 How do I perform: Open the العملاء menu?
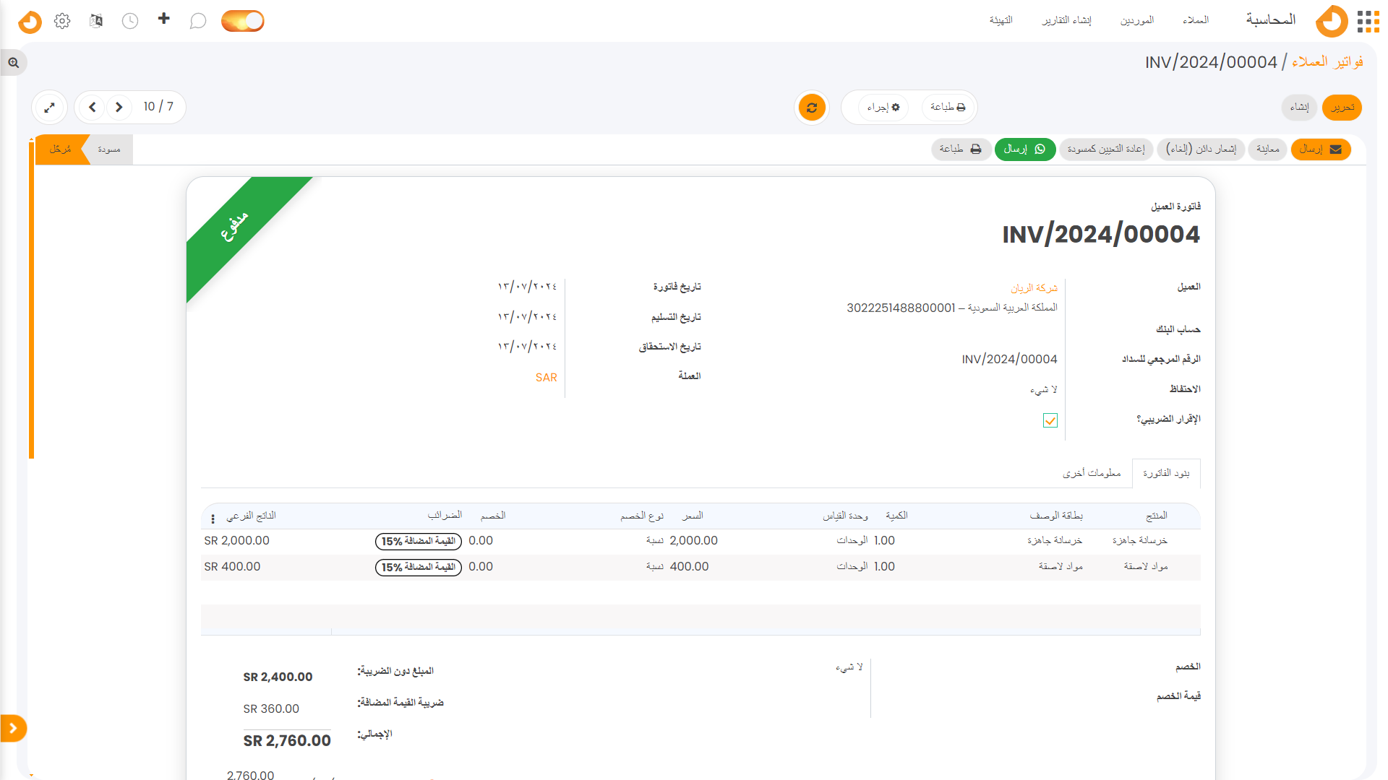pyautogui.click(x=1195, y=19)
